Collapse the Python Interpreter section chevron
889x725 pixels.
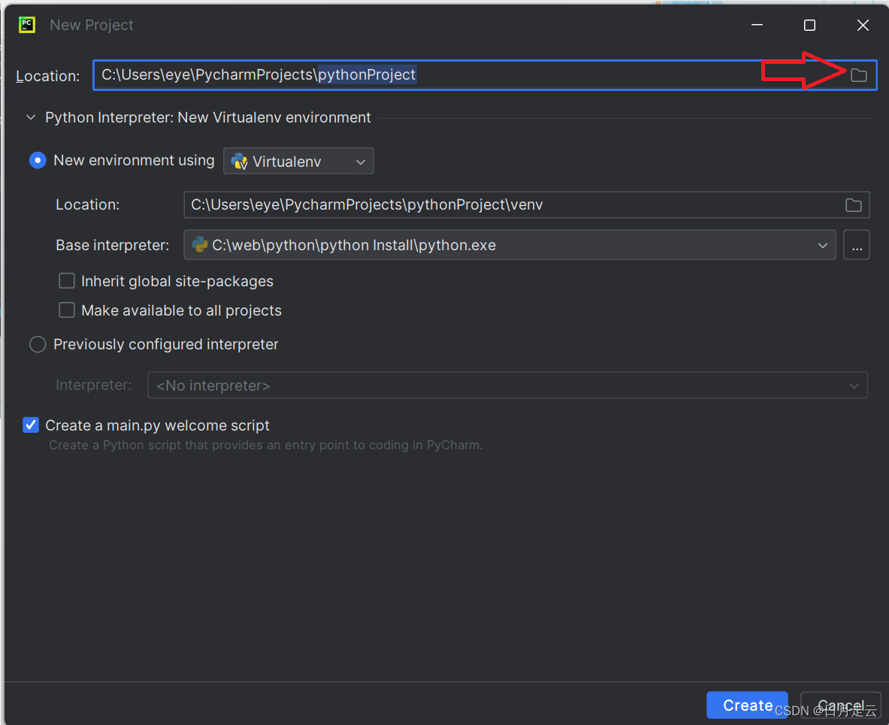(x=31, y=117)
